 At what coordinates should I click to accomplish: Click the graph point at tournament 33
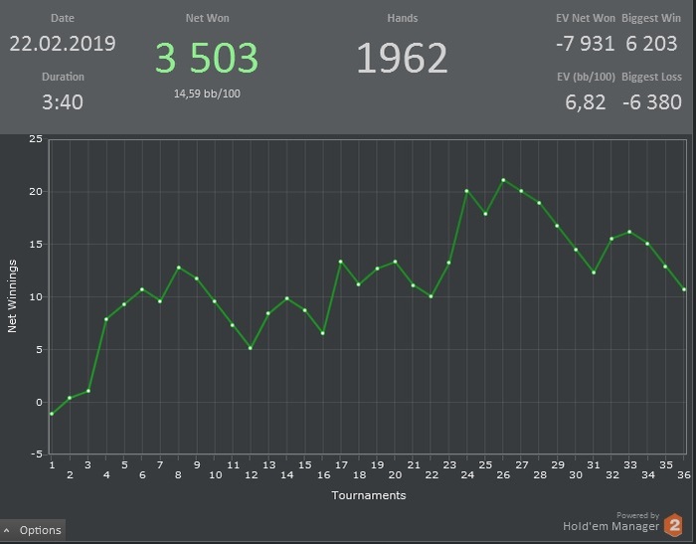click(x=629, y=232)
